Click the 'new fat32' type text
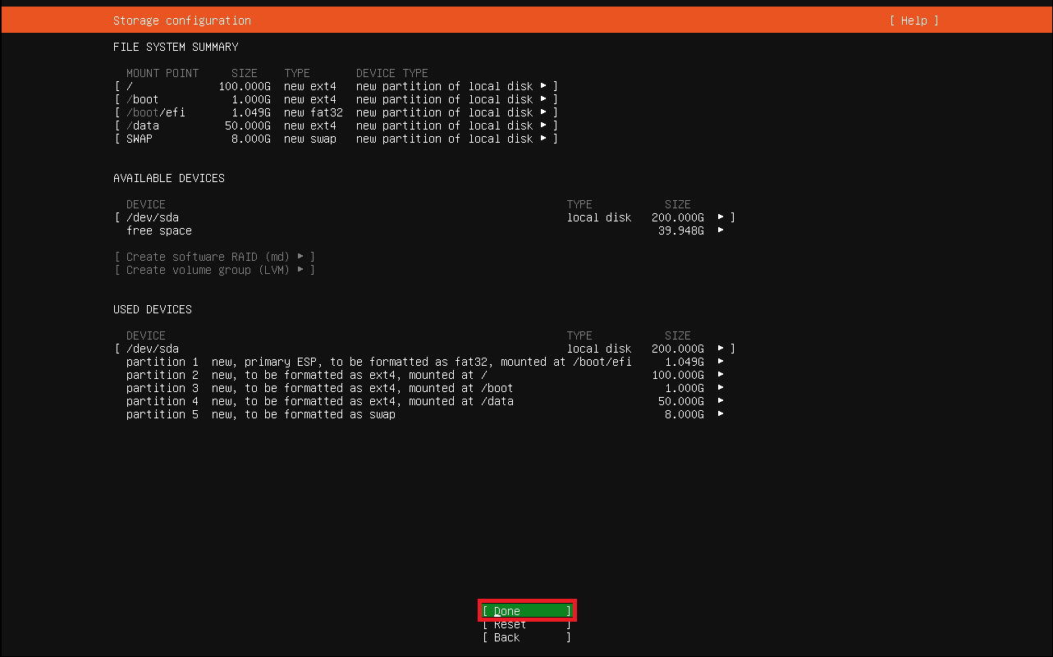The width and height of the screenshot is (1053, 657). coord(314,112)
